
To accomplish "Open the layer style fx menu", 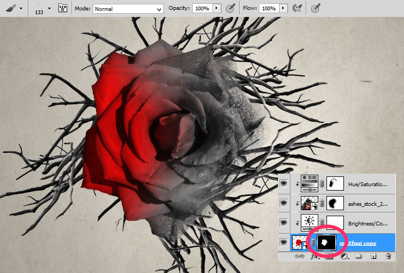I will point(314,256).
